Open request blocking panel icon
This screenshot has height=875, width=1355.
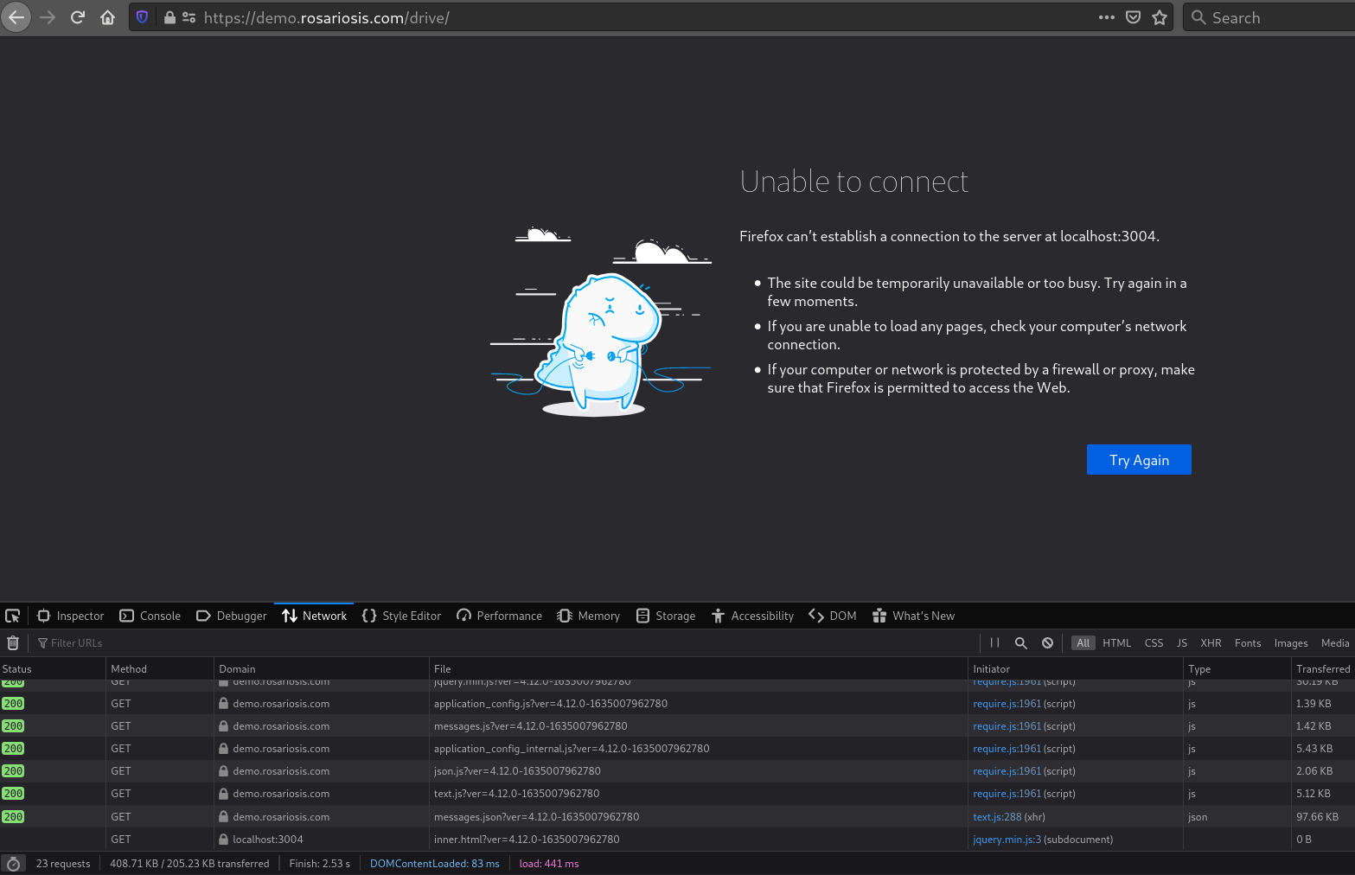[x=1047, y=642]
